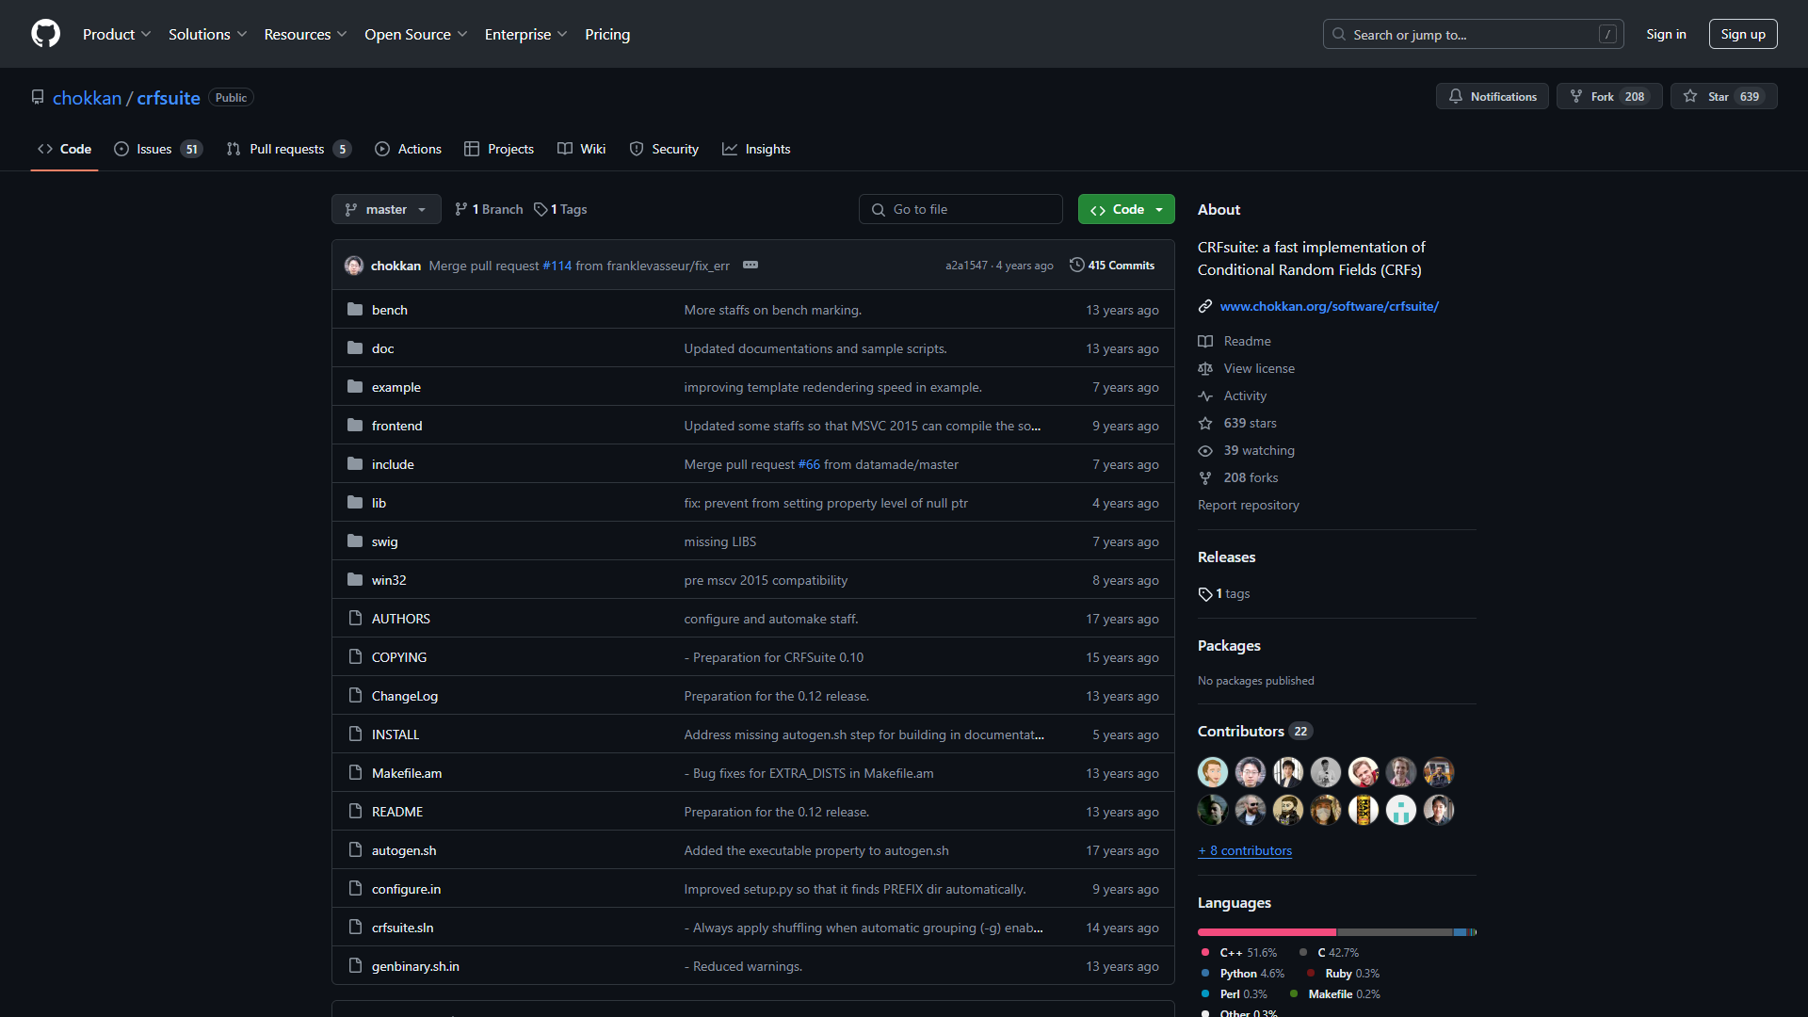Expand commit message with the ellipsis icon

click(750, 265)
